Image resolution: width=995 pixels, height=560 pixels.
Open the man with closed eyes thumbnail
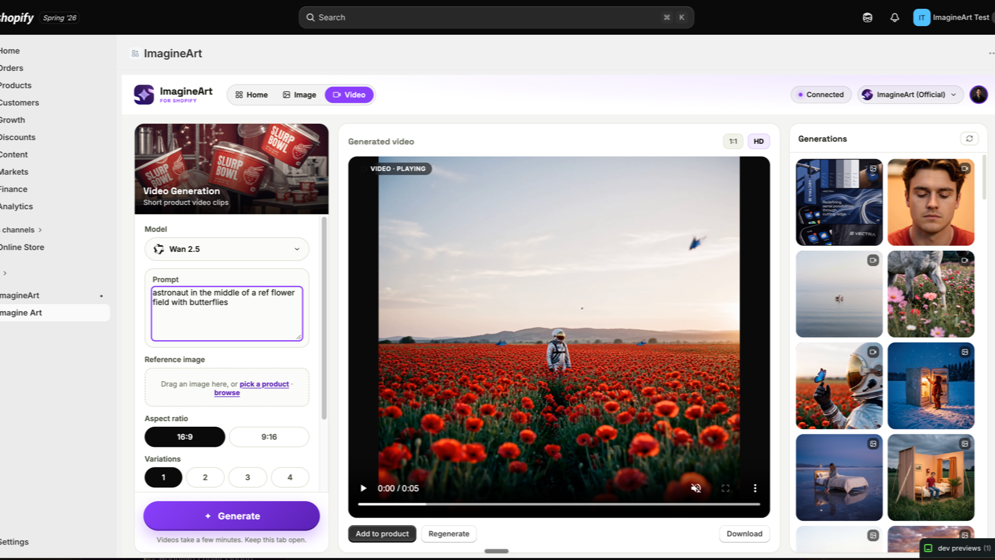[x=931, y=202]
